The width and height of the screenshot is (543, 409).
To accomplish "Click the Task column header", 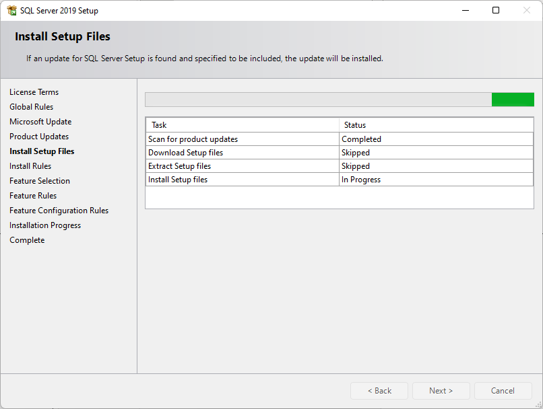I will coord(243,125).
